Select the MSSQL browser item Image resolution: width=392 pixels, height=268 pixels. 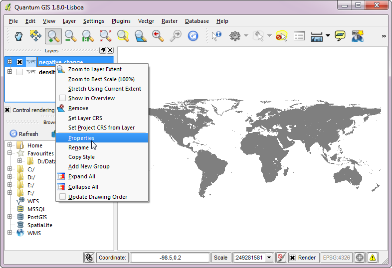36,209
